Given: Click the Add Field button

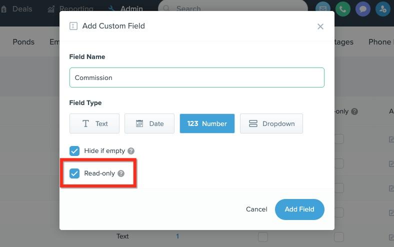Looking at the screenshot, I should pyautogui.click(x=299, y=209).
